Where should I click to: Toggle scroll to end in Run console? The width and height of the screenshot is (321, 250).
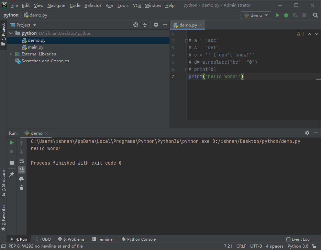pyautogui.click(x=22, y=170)
